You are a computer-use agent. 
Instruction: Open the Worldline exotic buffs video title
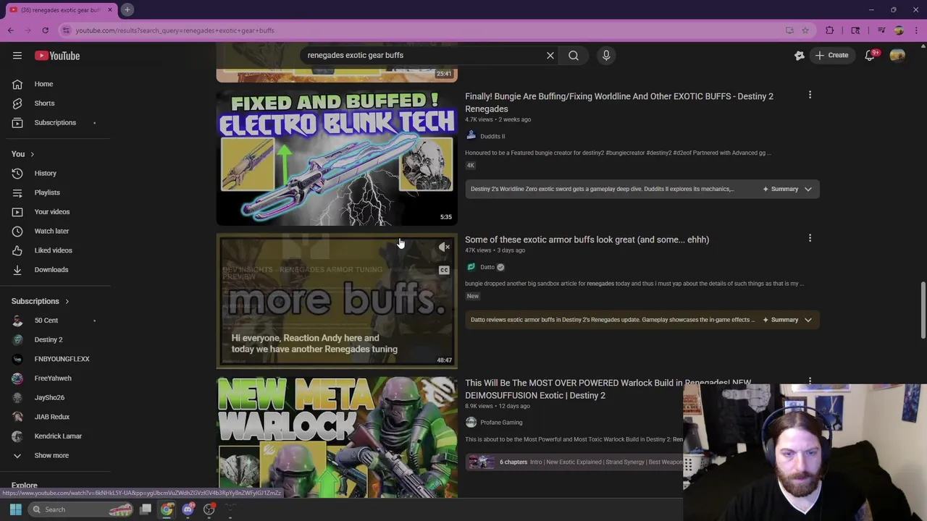coord(619,102)
